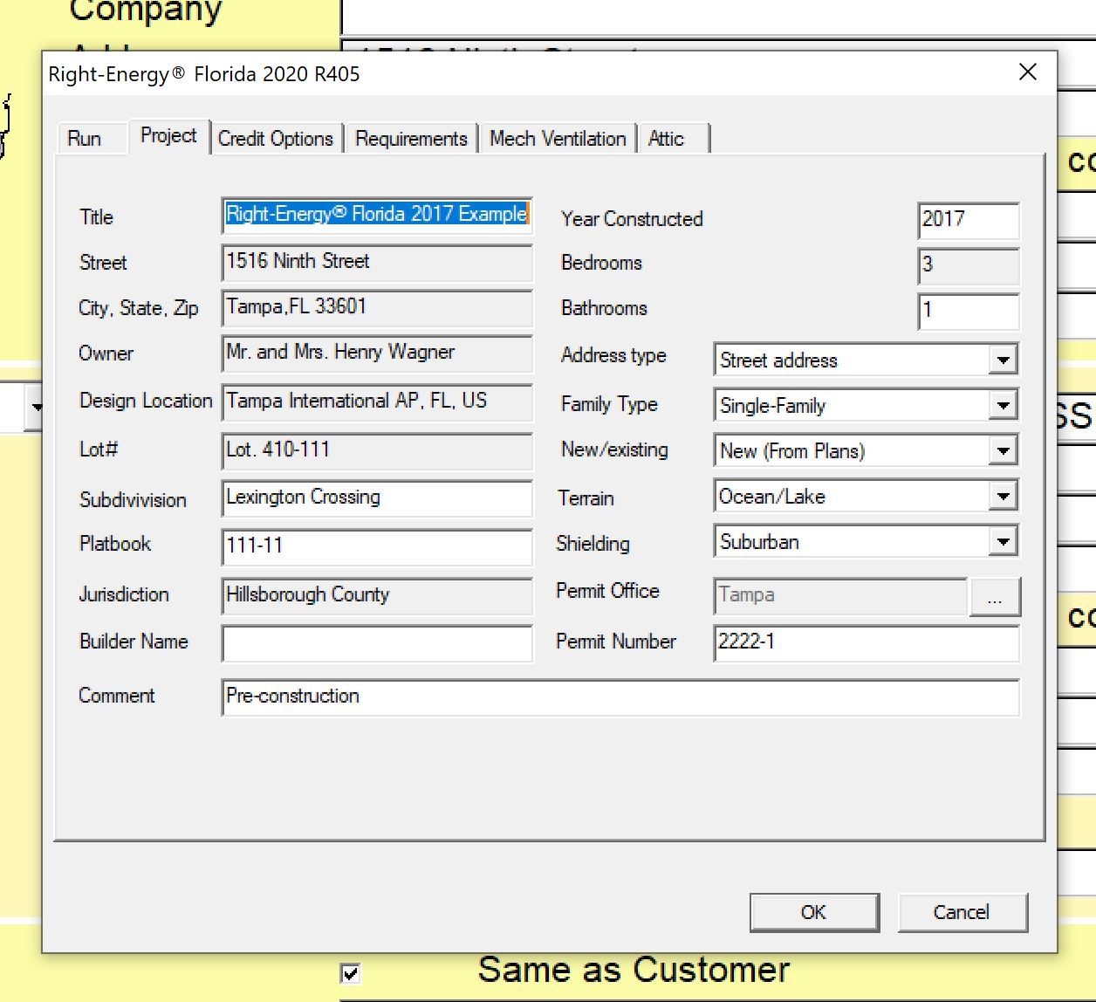This screenshot has height=1002, width=1096.
Task: Click the Subdivision field
Action: tap(377, 498)
